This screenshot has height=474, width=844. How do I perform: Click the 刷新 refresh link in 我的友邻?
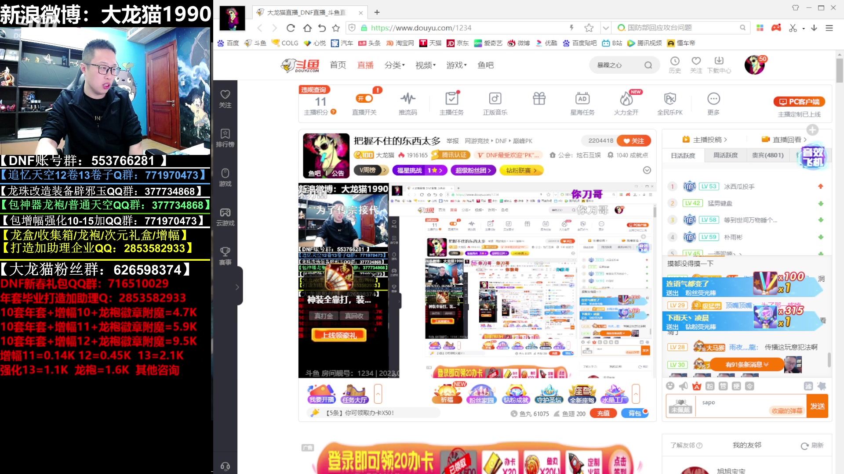click(812, 445)
